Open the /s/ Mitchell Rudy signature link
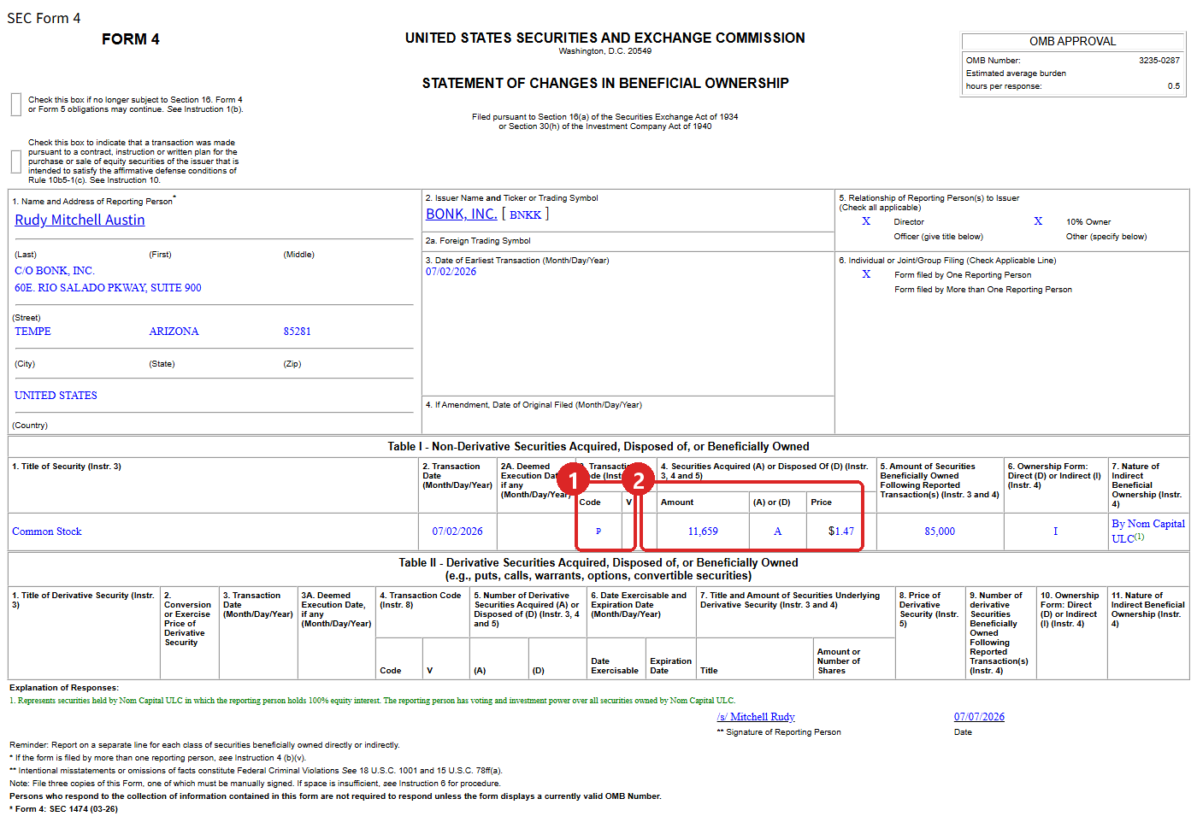Screen dimensions: 1197x834 (756, 717)
